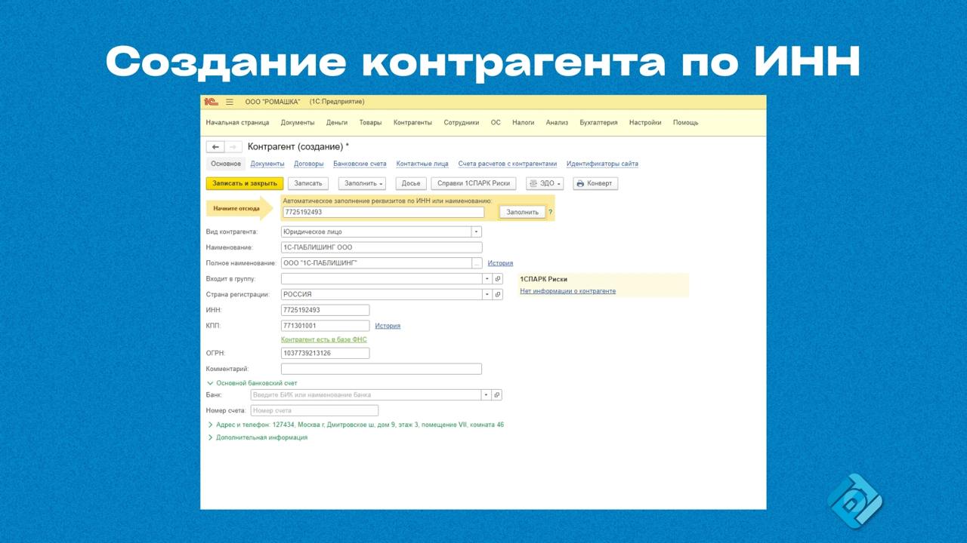Image resolution: width=967 pixels, height=543 pixels.
Task: Click the ellipsis button beside full name
Action: [477, 263]
